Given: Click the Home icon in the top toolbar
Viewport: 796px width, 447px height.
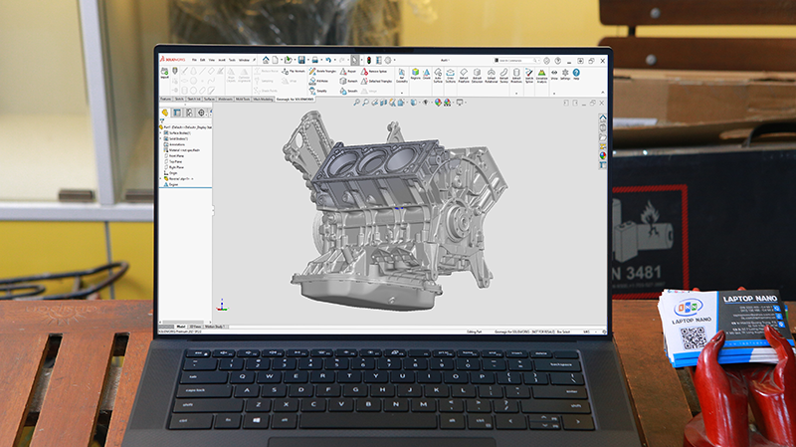Looking at the screenshot, I should click(x=265, y=60).
